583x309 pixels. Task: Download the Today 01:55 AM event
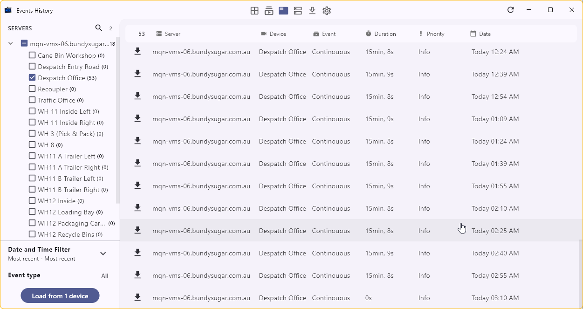(x=137, y=185)
